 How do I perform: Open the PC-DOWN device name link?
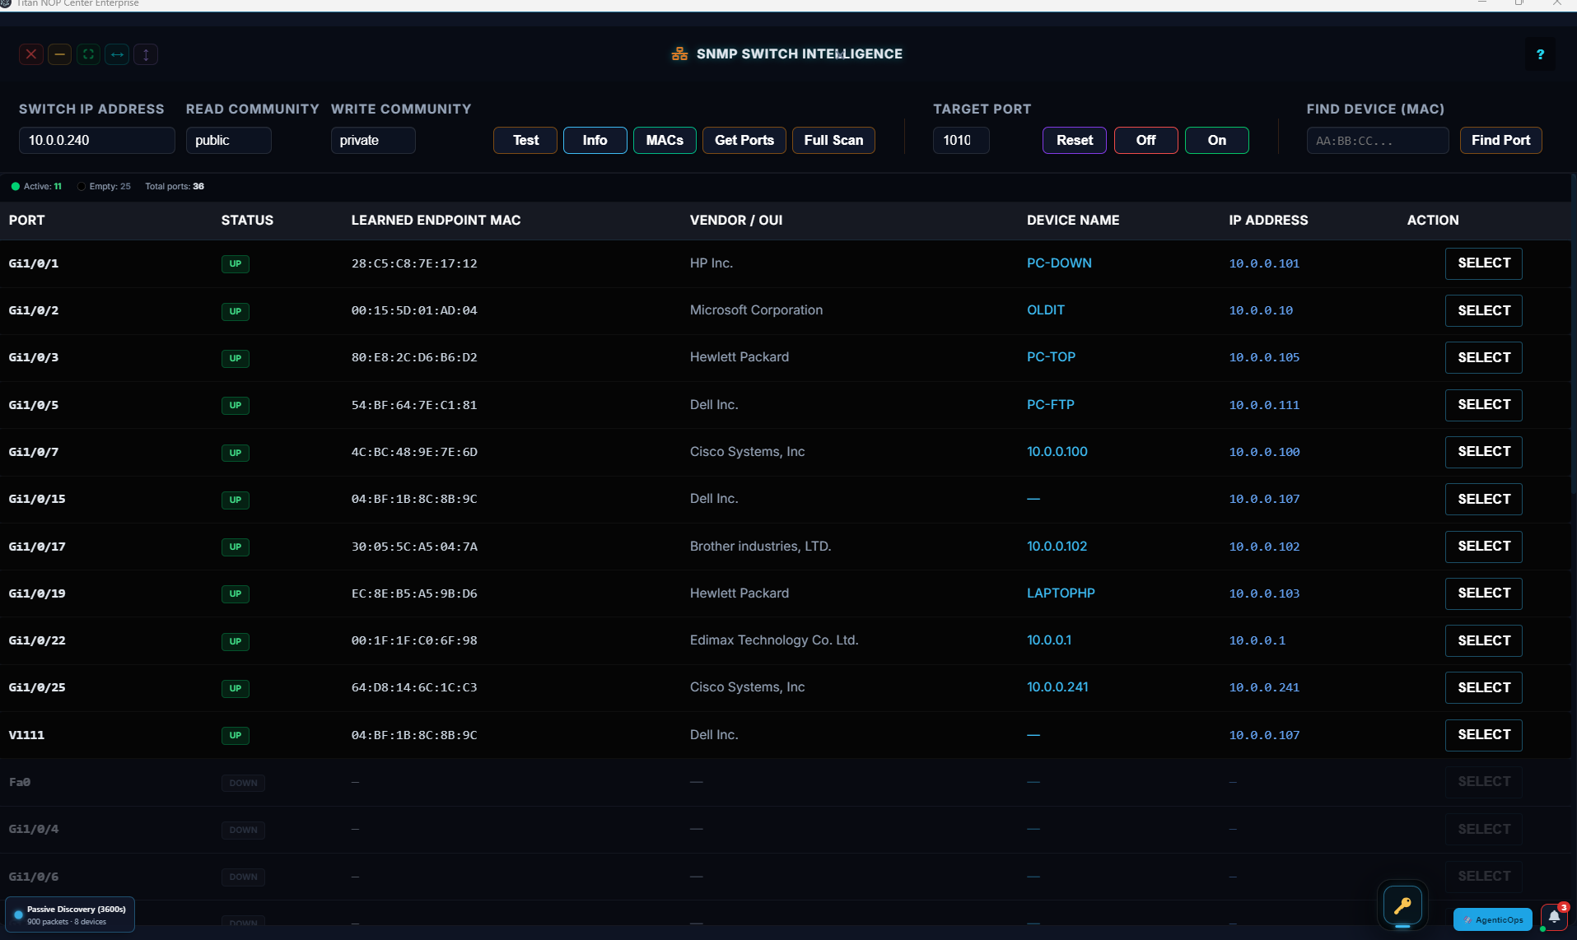(1059, 263)
